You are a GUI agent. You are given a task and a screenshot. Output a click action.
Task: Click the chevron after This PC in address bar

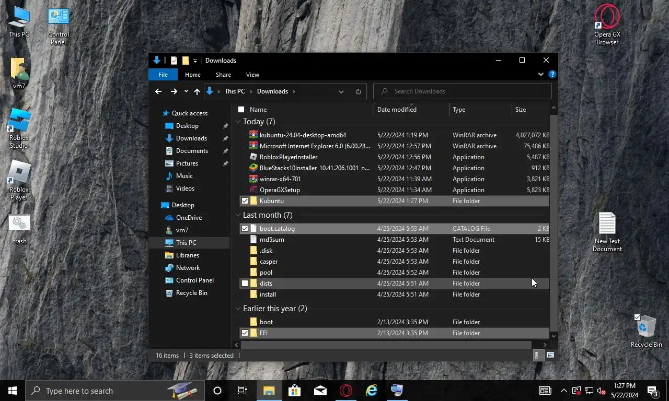251,91
